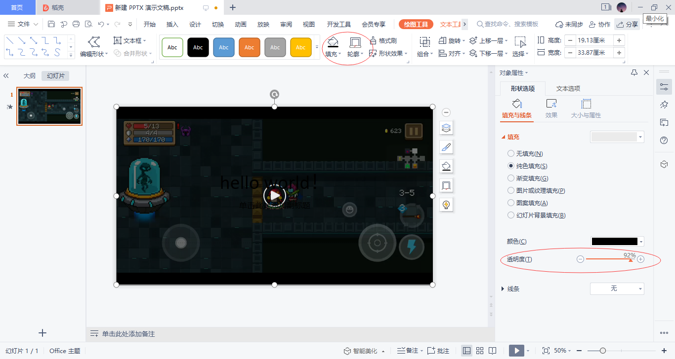This screenshot has width=675, height=359.
Task: Open the 视图 ribbon tab
Action: click(309, 24)
